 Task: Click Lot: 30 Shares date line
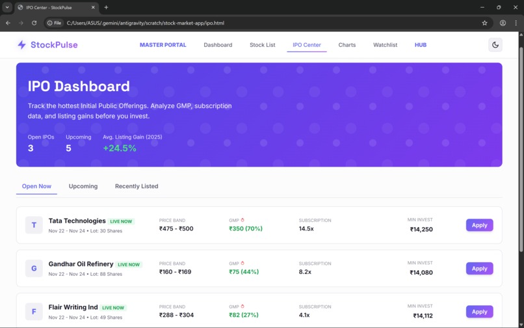[85, 231]
